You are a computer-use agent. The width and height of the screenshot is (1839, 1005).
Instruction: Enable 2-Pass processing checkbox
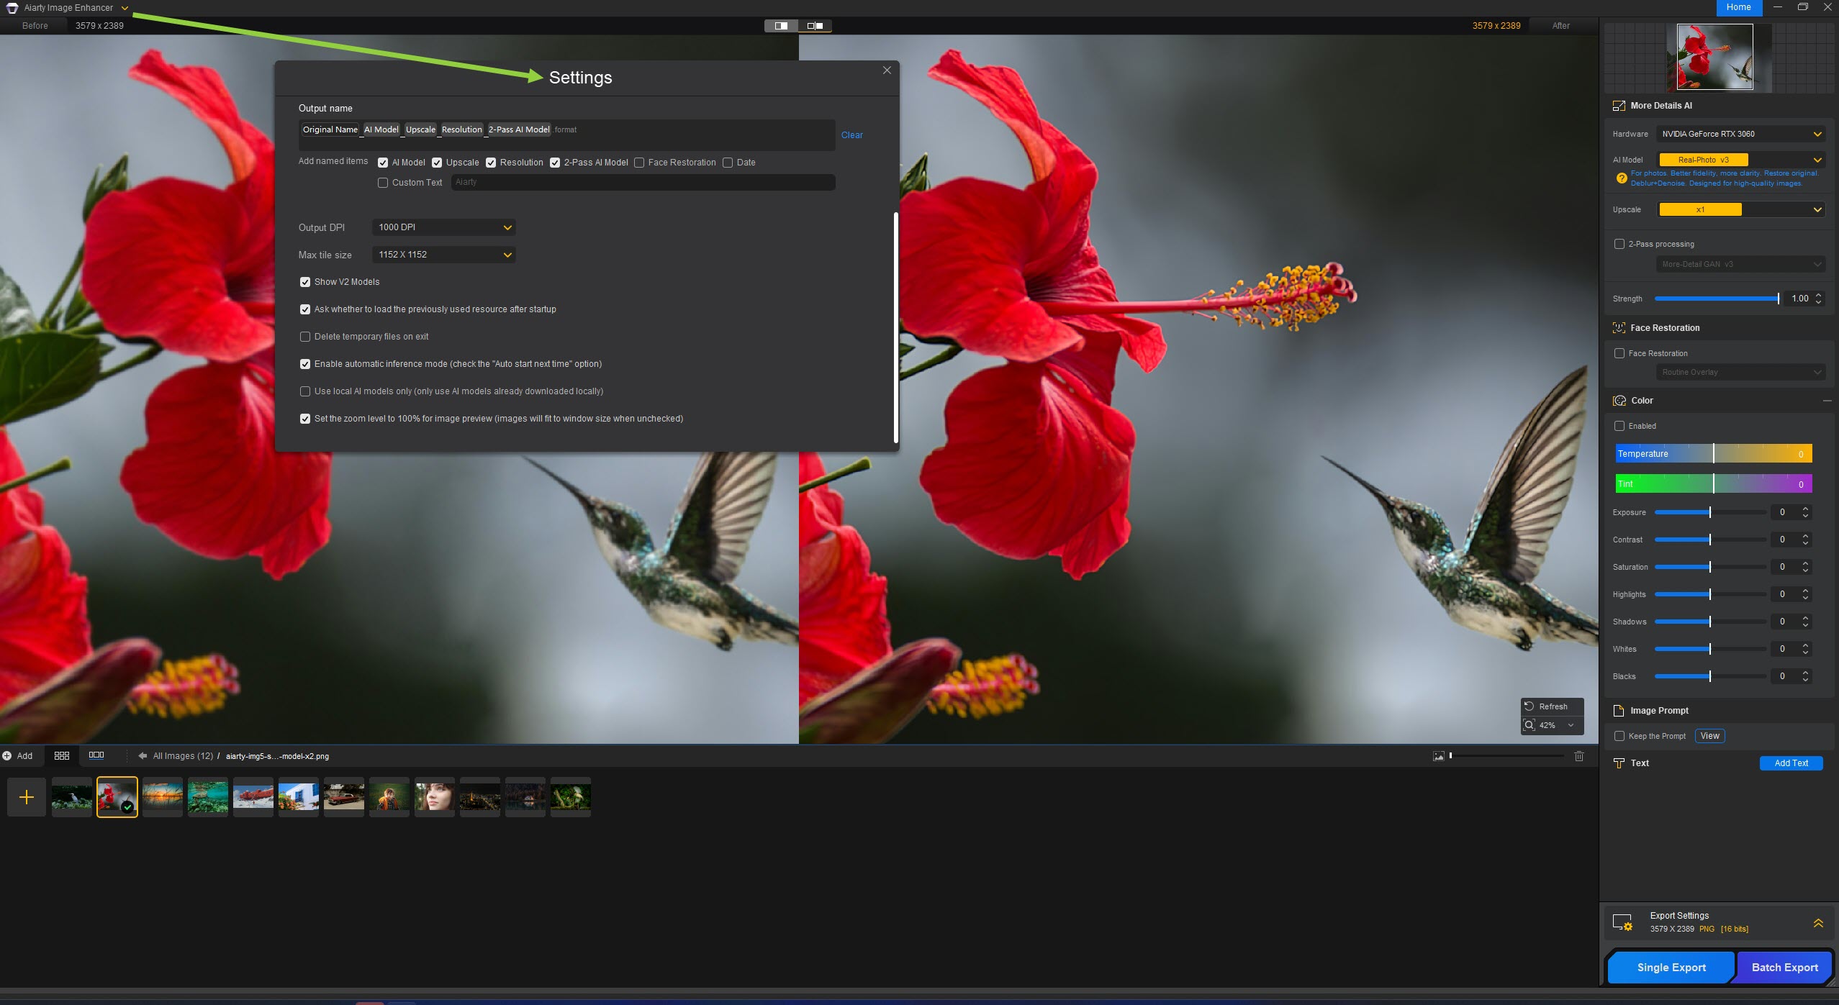tap(1619, 244)
